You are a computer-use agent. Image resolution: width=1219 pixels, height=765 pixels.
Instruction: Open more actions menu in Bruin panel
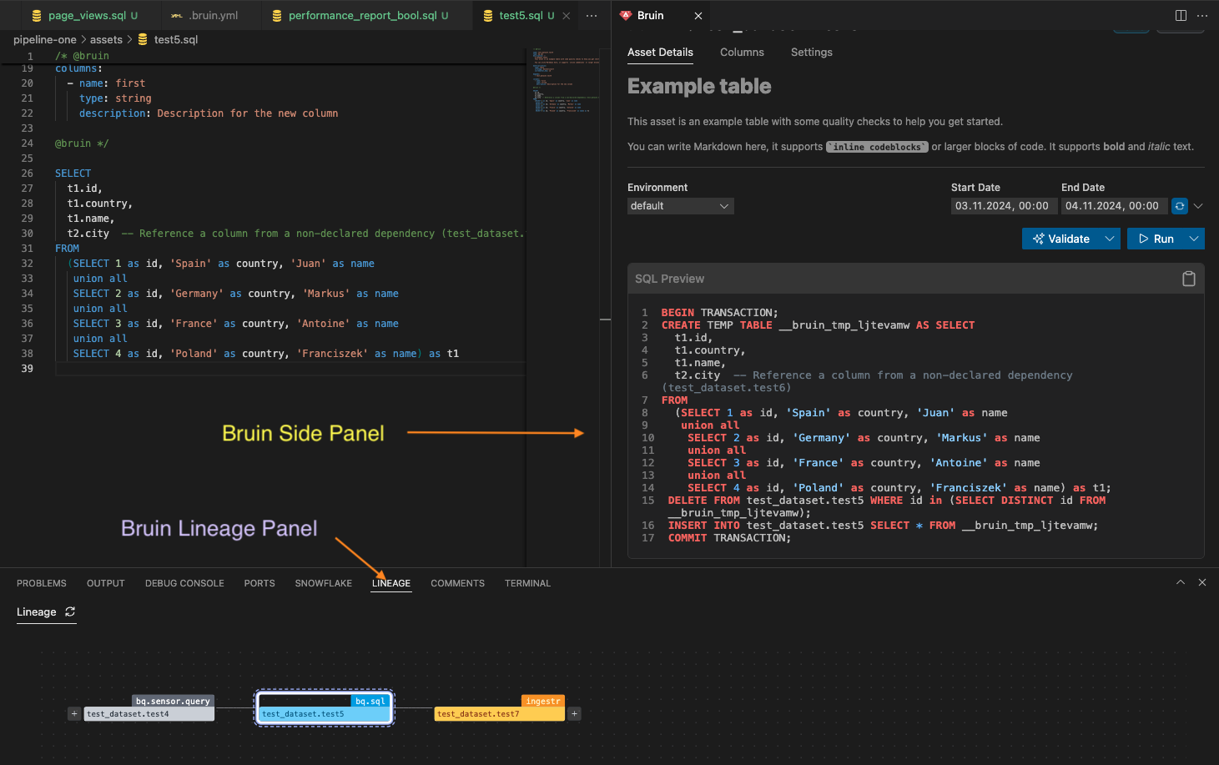tap(1202, 16)
